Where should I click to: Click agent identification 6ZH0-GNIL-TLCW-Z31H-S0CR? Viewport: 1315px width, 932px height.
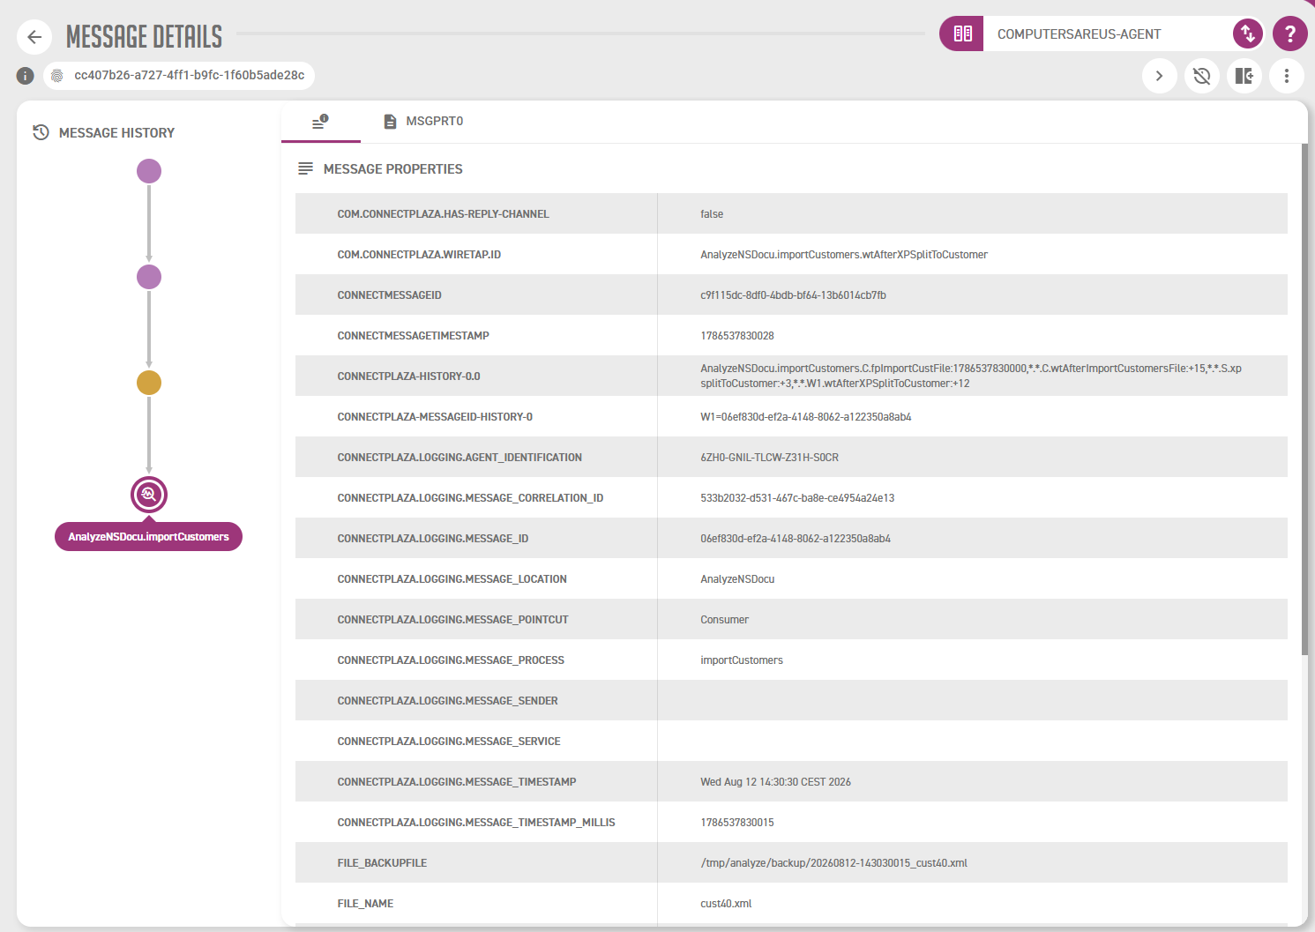[x=769, y=458]
